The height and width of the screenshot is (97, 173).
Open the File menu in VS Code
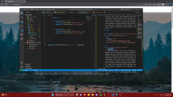click(24, 10)
